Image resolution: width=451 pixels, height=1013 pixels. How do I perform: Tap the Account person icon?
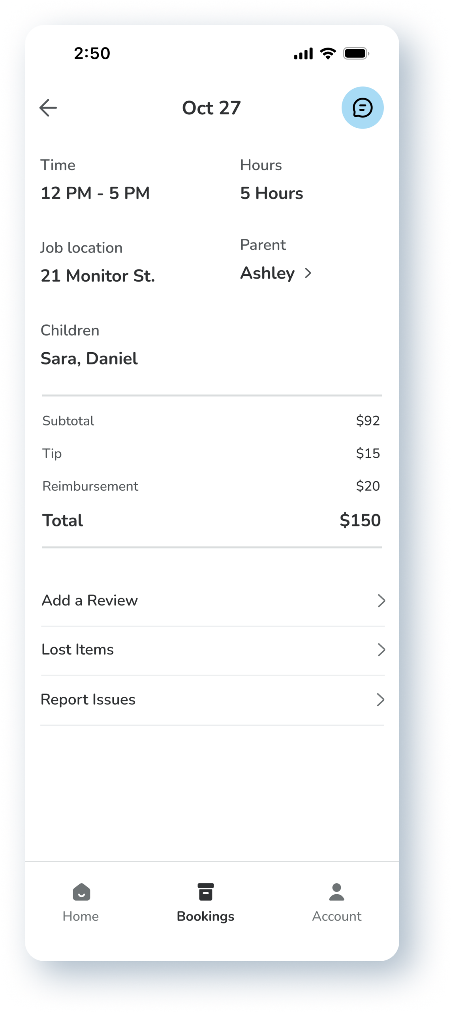336,892
